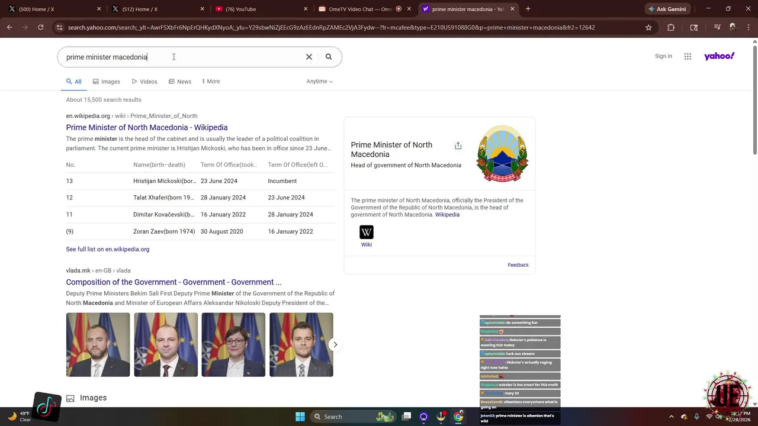The width and height of the screenshot is (758, 426).
Task: Close the YouTube browser tab
Action: pyautogui.click(x=306, y=9)
